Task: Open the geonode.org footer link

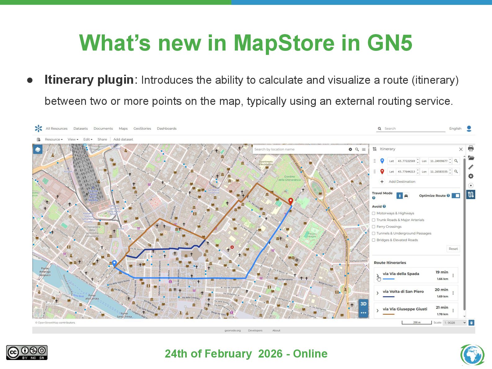Action: (x=233, y=331)
